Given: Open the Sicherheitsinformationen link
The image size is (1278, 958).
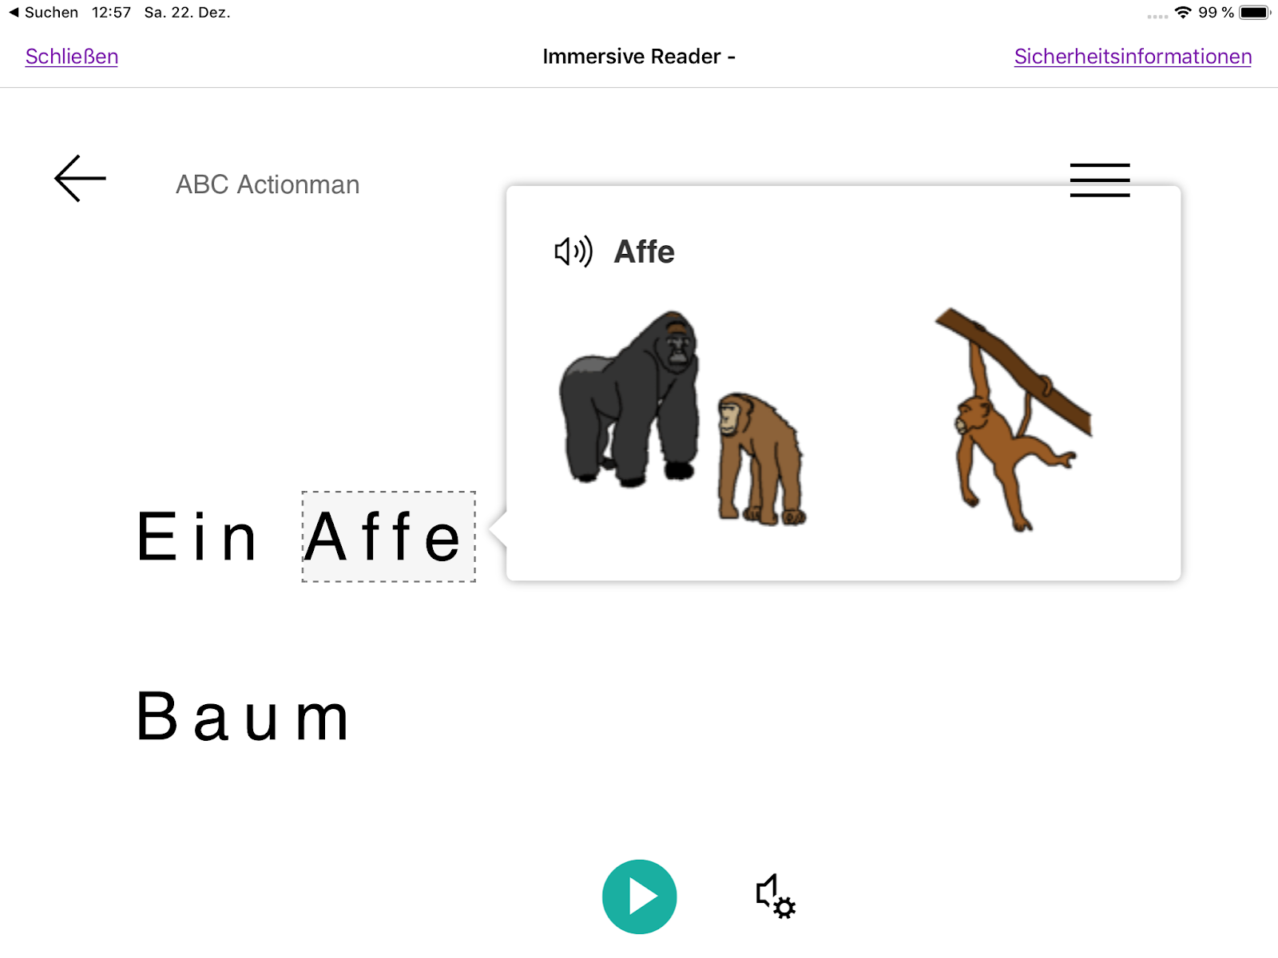Looking at the screenshot, I should pos(1133,57).
